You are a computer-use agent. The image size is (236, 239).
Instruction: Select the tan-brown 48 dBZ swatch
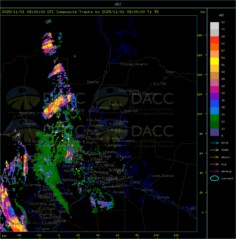[214, 76]
